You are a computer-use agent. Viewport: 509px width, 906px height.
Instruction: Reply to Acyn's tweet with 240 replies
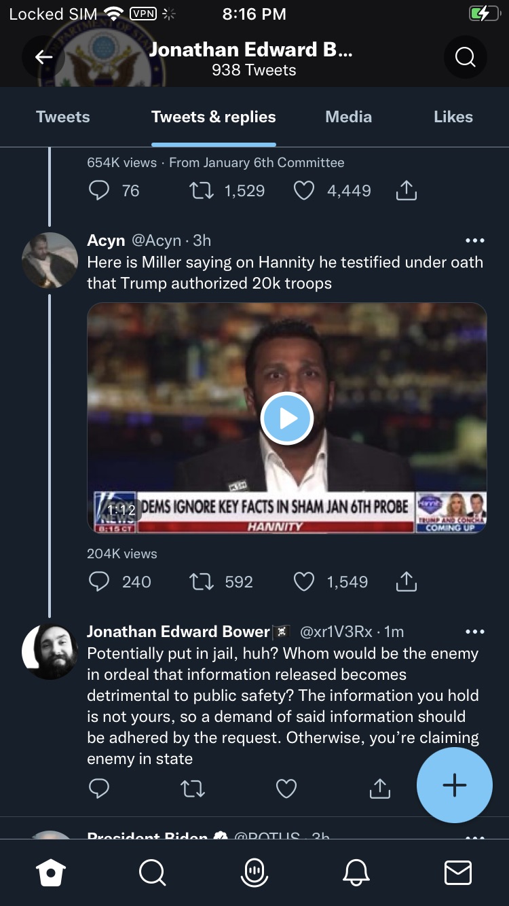99,582
